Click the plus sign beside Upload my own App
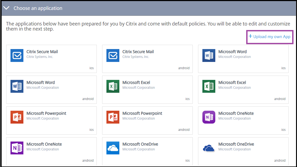The width and height of the screenshot is (297, 167). [250, 36]
